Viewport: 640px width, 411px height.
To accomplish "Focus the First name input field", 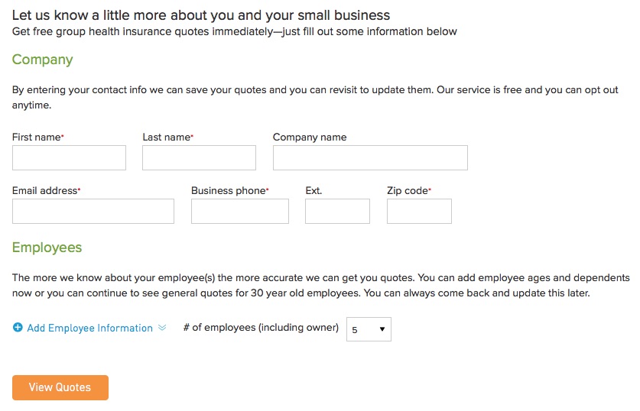I will (69, 158).
